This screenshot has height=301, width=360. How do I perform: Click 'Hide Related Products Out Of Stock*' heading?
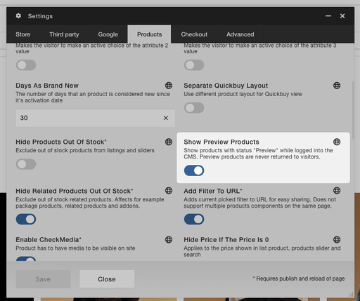click(x=75, y=191)
